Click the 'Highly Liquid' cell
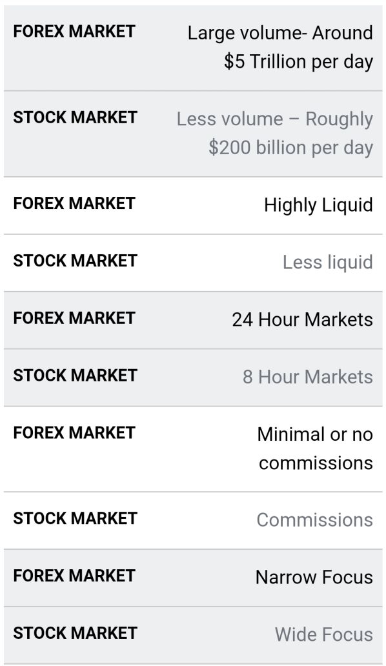The width and height of the screenshot is (386, 666). point(318,205)
